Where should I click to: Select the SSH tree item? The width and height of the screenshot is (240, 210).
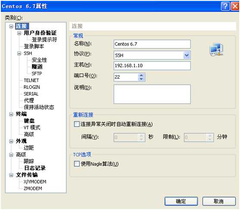point(28,53)
